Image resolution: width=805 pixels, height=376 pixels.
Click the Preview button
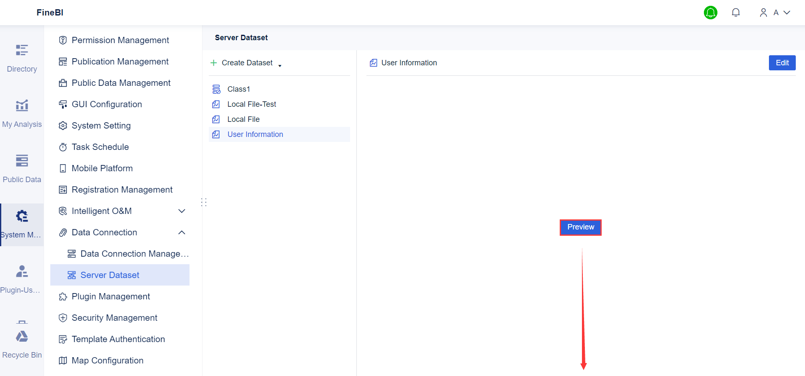coord(580,227)
